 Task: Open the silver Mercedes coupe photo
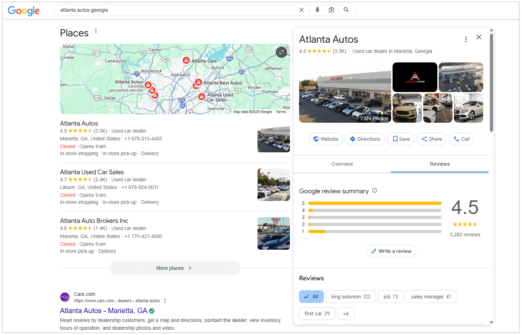pos(468,108)
